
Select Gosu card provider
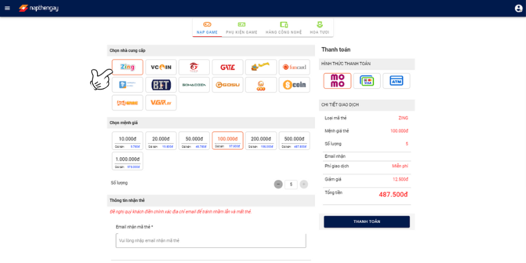pos(227,85)
